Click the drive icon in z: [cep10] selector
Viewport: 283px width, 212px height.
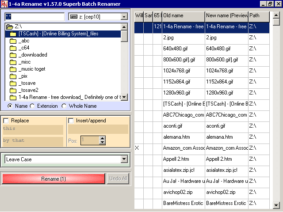(x=74, y=17)
